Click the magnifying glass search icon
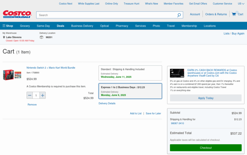Viewport: 247px width, 155px height. tap(179, 15)
